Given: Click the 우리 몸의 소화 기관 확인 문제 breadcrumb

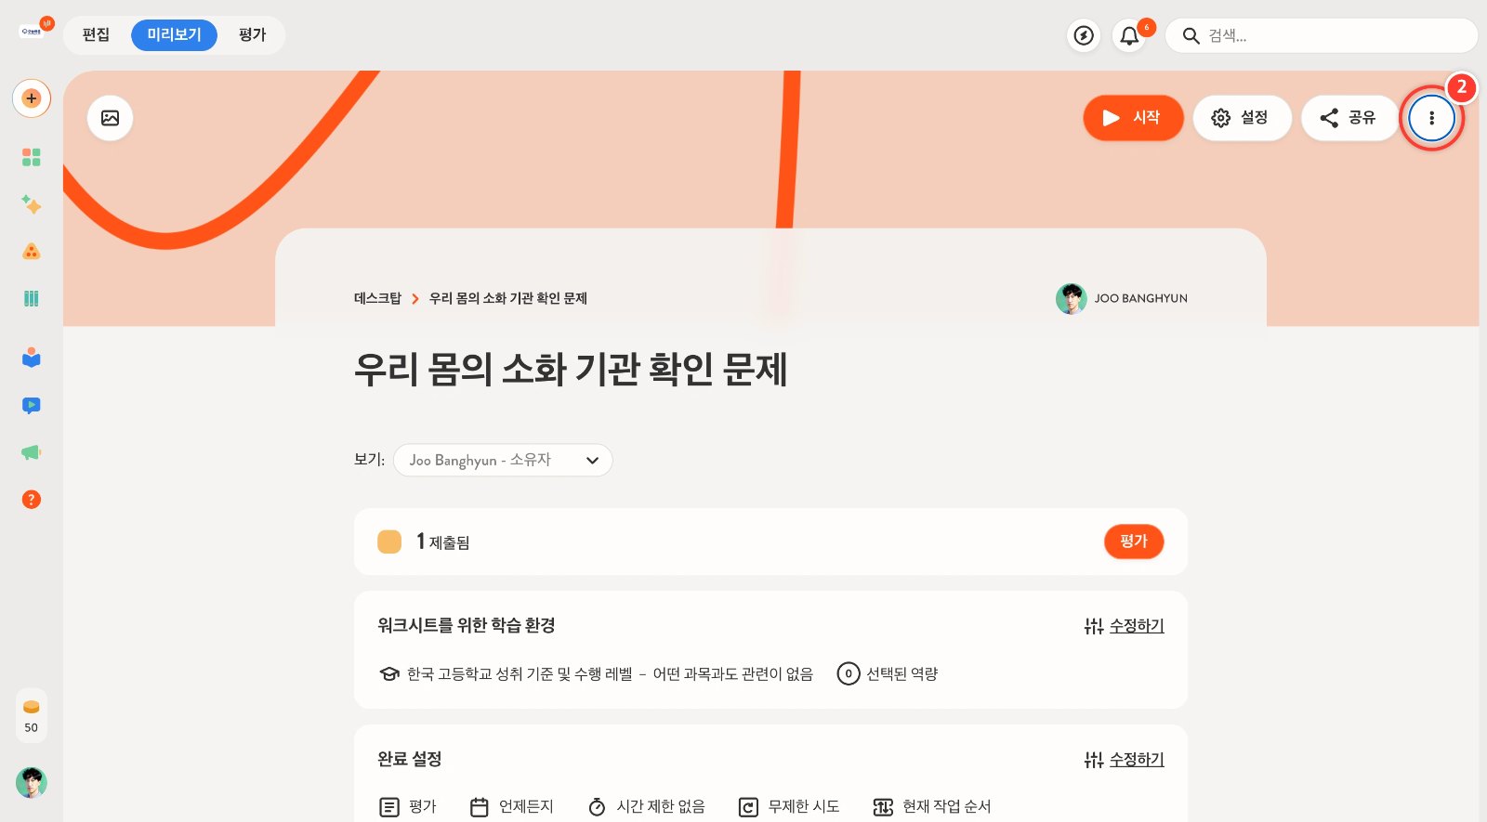Looking at the screenshot, I should (x=507, y=298).
